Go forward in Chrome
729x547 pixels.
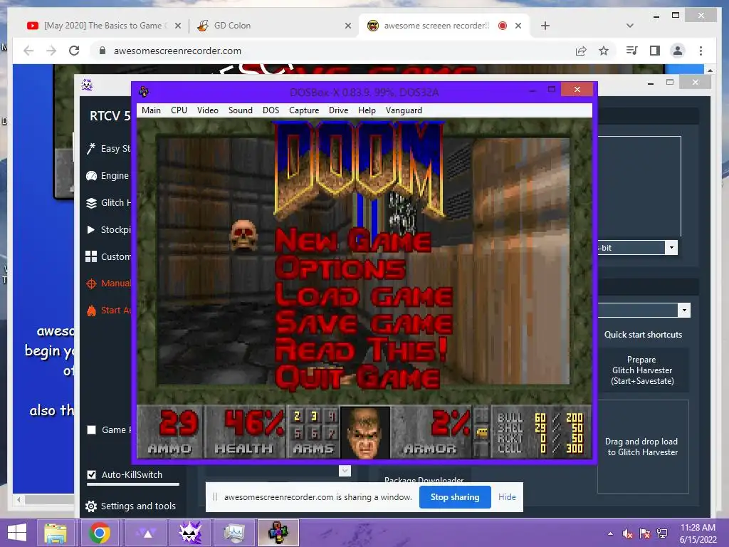(51, 51)
